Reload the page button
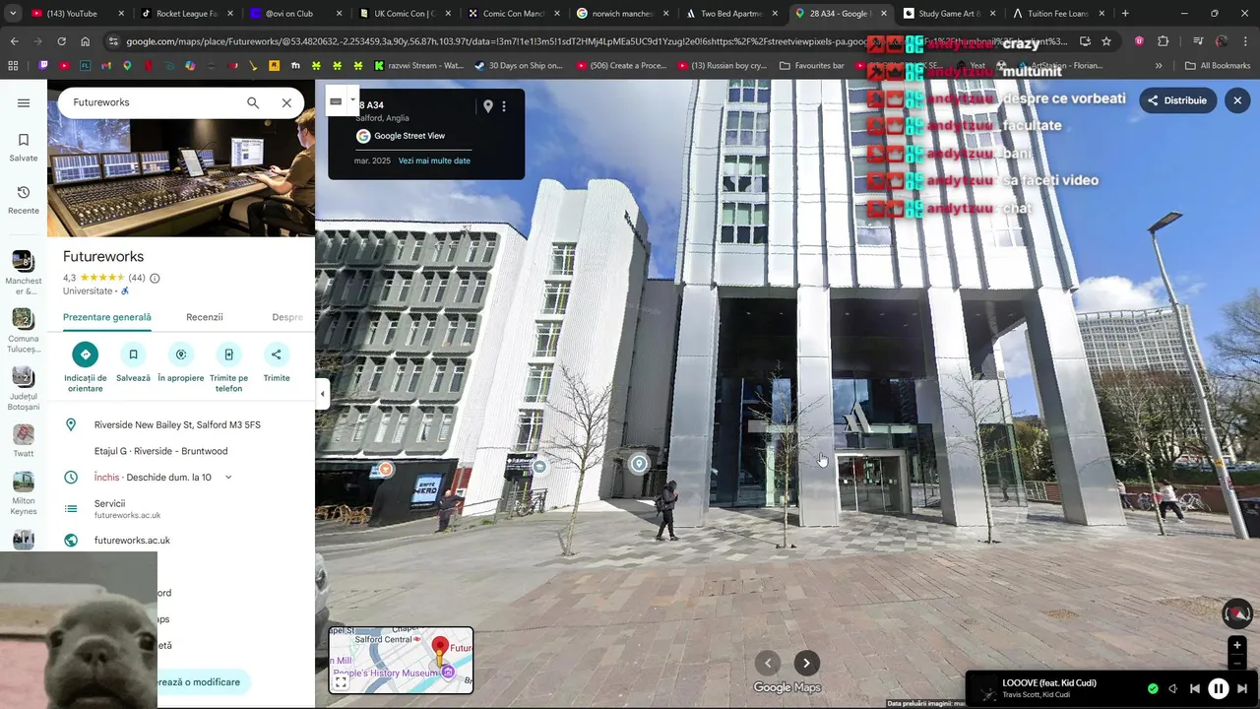1260x709 pixels. point(61,41)
